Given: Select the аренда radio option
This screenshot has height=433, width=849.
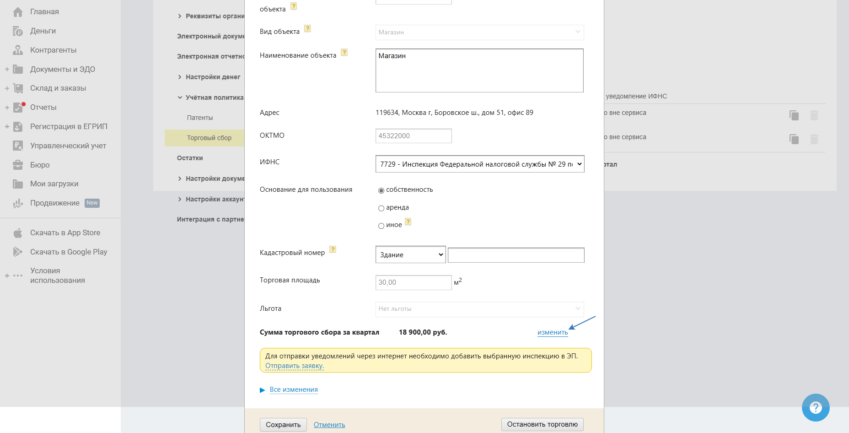Looking at the screenshot, I should (381, 208).
